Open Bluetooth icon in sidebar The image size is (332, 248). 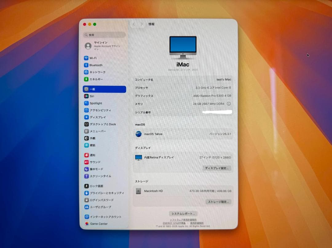point(86,65)
